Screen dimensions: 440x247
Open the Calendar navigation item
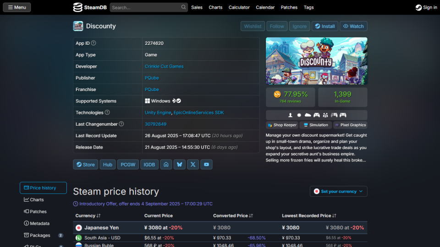(x=265, y=7)
